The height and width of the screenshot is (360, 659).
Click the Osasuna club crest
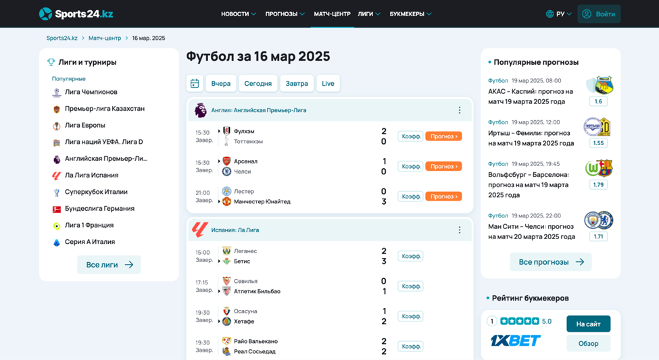pos(226,311)
